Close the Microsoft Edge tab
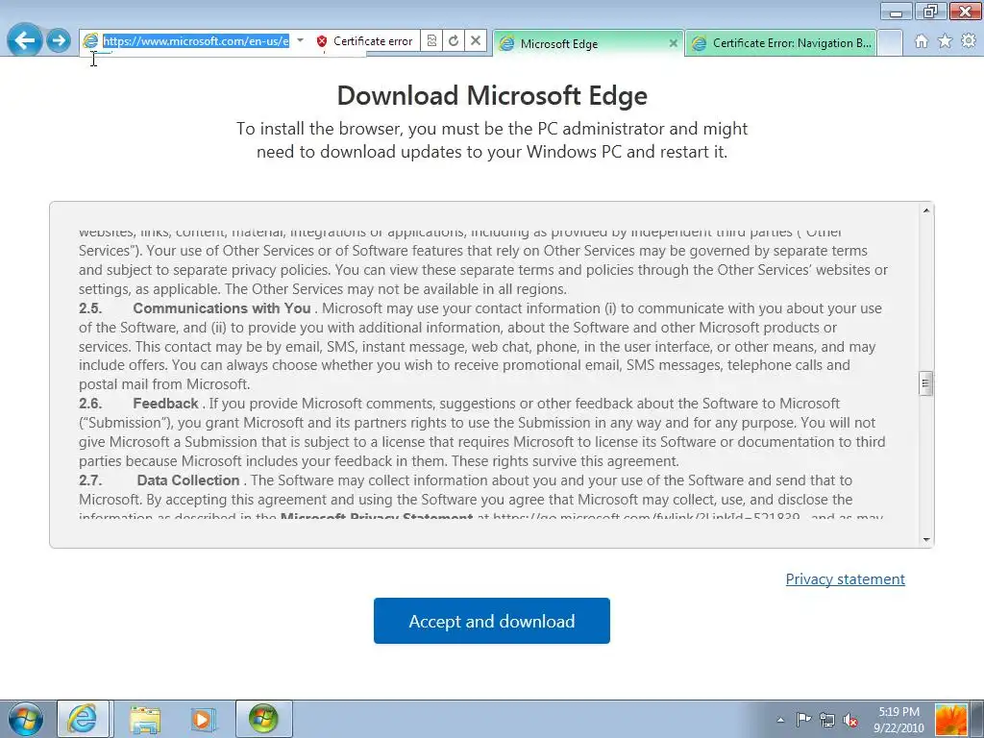Image resolution: width=984 pixels, height=738 pixels. point(674,43)
